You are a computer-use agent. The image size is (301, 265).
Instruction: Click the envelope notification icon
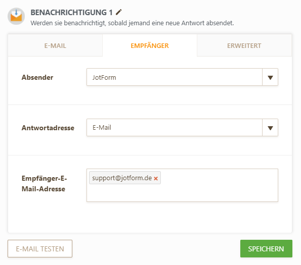coord(16,16)
